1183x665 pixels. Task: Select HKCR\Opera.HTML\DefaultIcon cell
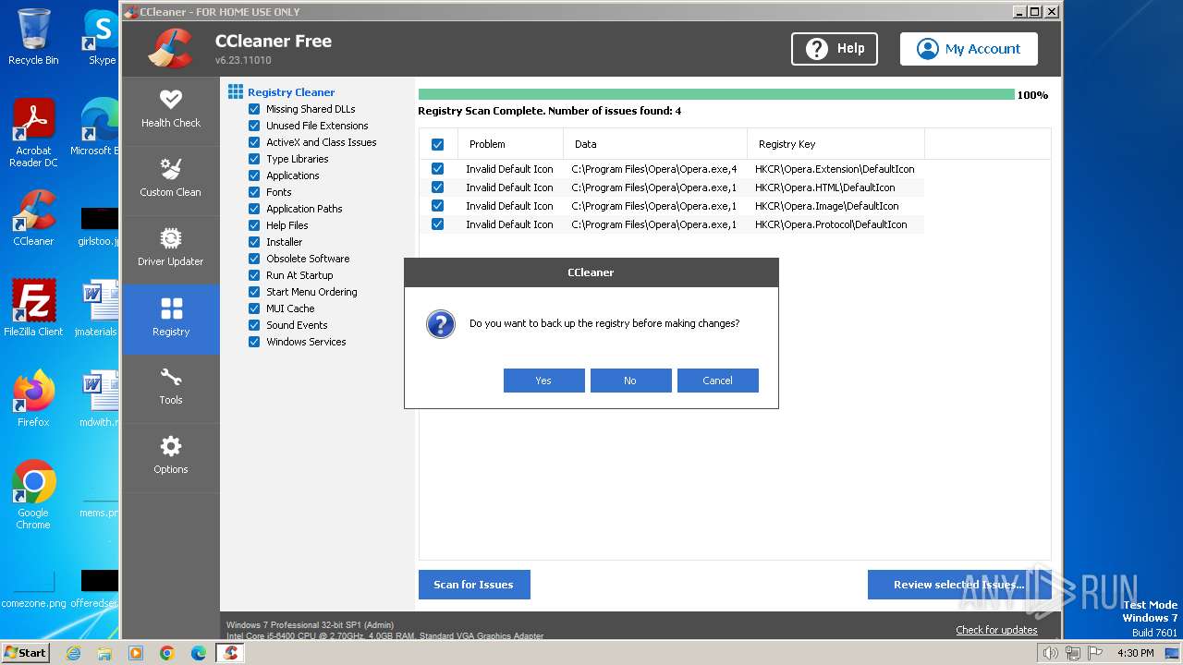click(x=825, y=187)
